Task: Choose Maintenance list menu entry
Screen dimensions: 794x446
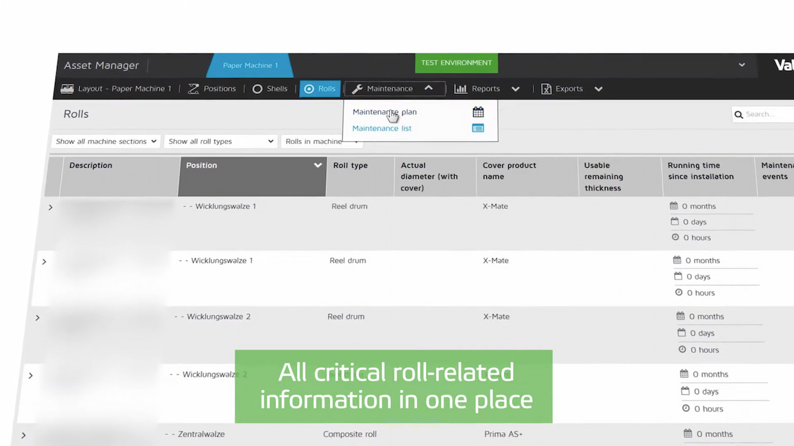Action: 382,128
